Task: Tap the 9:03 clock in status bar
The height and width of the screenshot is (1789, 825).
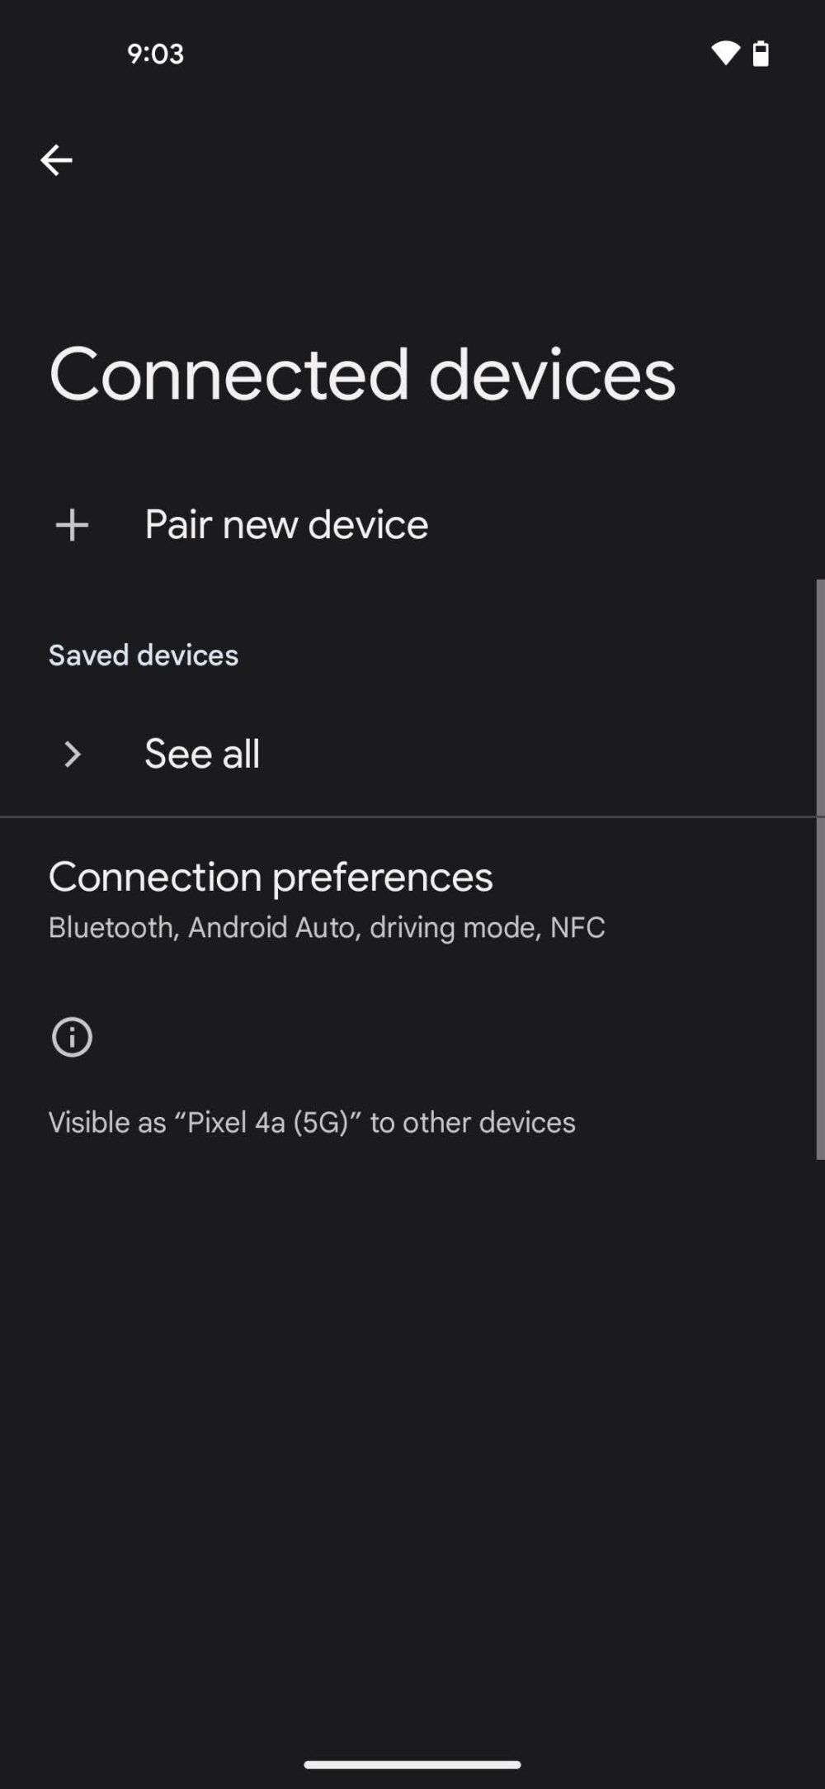Action: (x=155, y=54)
